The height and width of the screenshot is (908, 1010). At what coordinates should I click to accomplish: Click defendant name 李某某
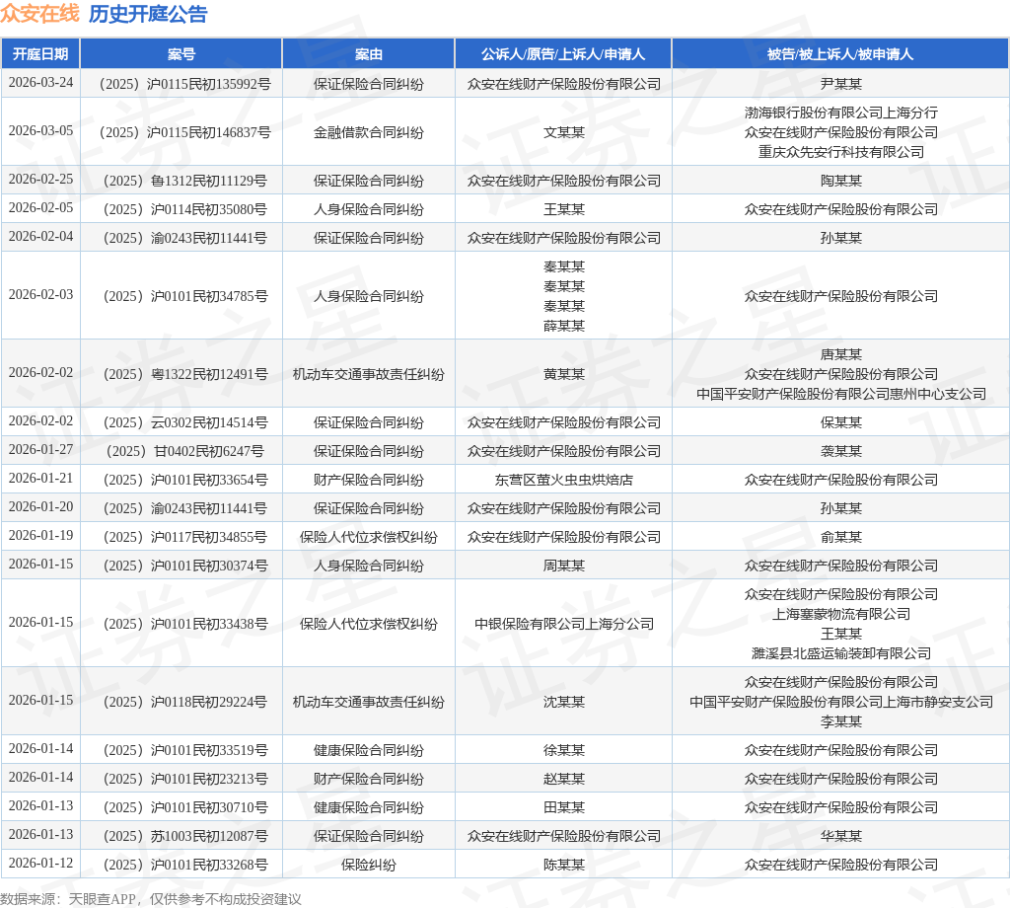coord(840,721)
